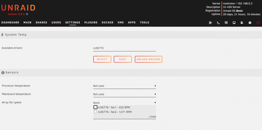Click the Mainboard temperature label
262x130 pixels.
point(17,94)
